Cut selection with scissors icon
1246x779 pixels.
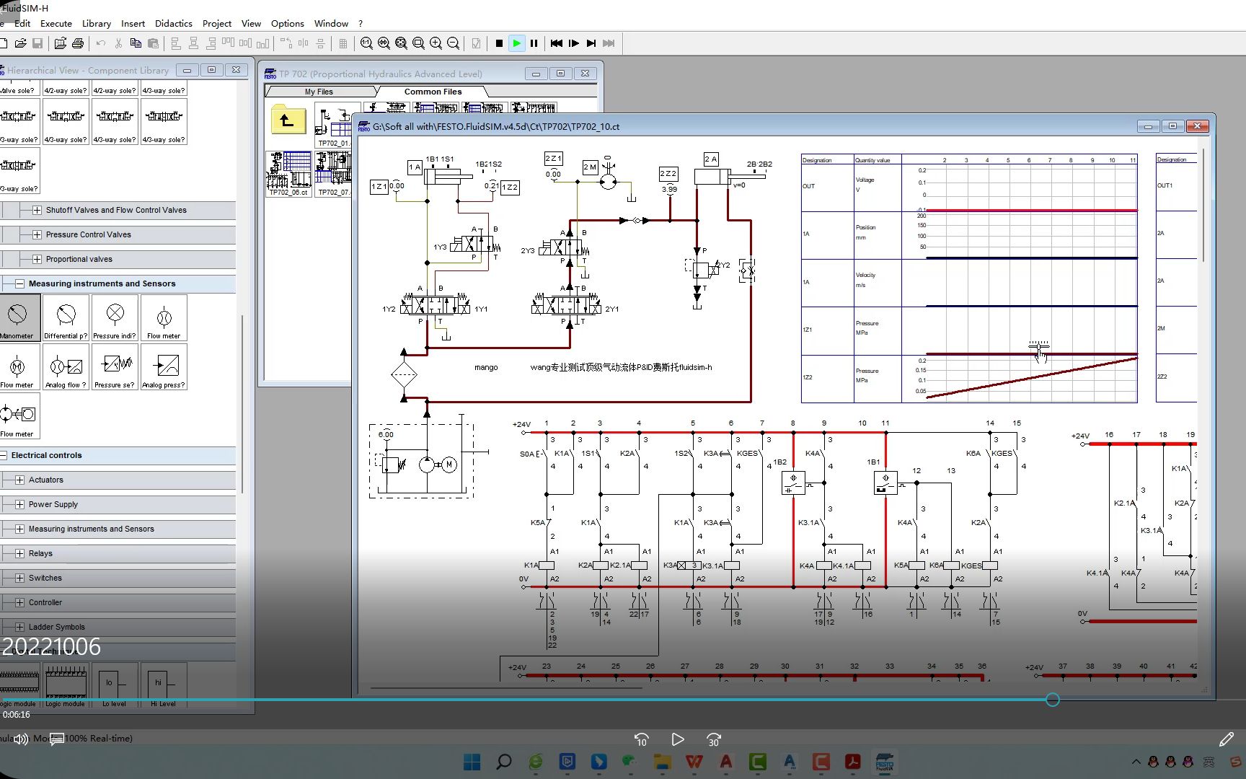[118, 43]
